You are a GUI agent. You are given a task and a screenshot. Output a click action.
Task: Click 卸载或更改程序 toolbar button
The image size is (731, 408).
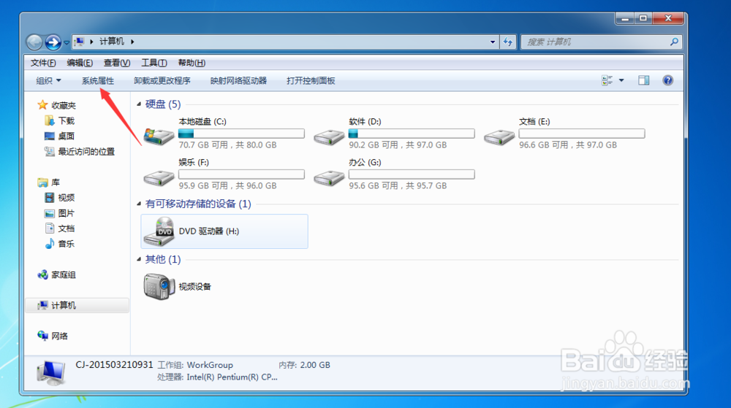[162, 80]
